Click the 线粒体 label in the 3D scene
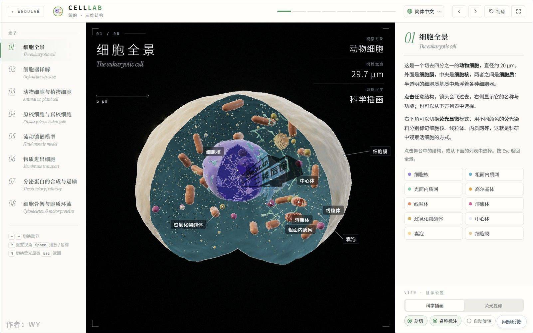 coord(333,210)
